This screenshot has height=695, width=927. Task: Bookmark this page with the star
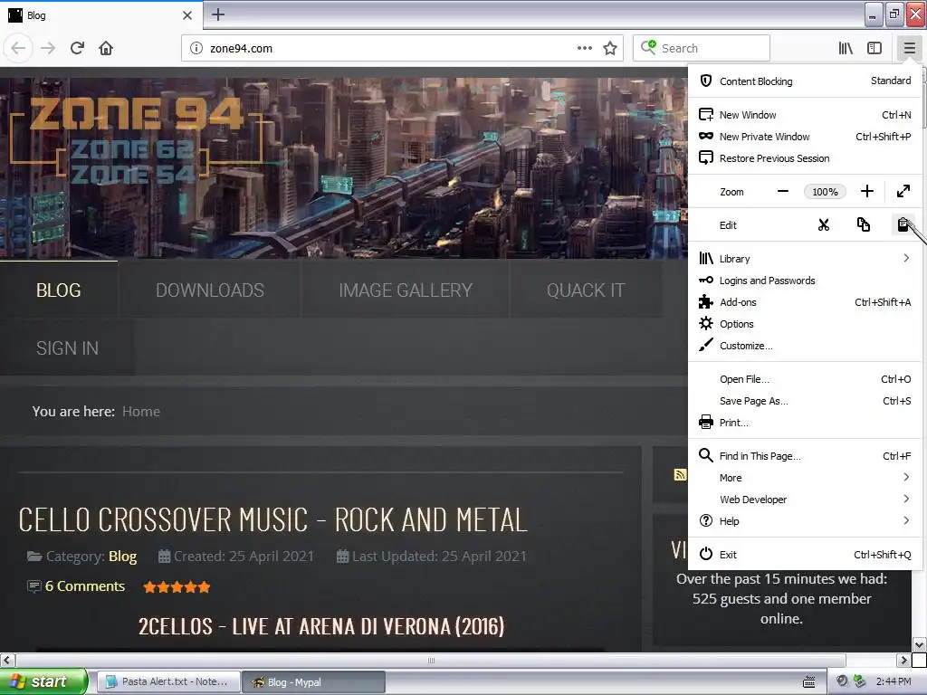[610, 48]
